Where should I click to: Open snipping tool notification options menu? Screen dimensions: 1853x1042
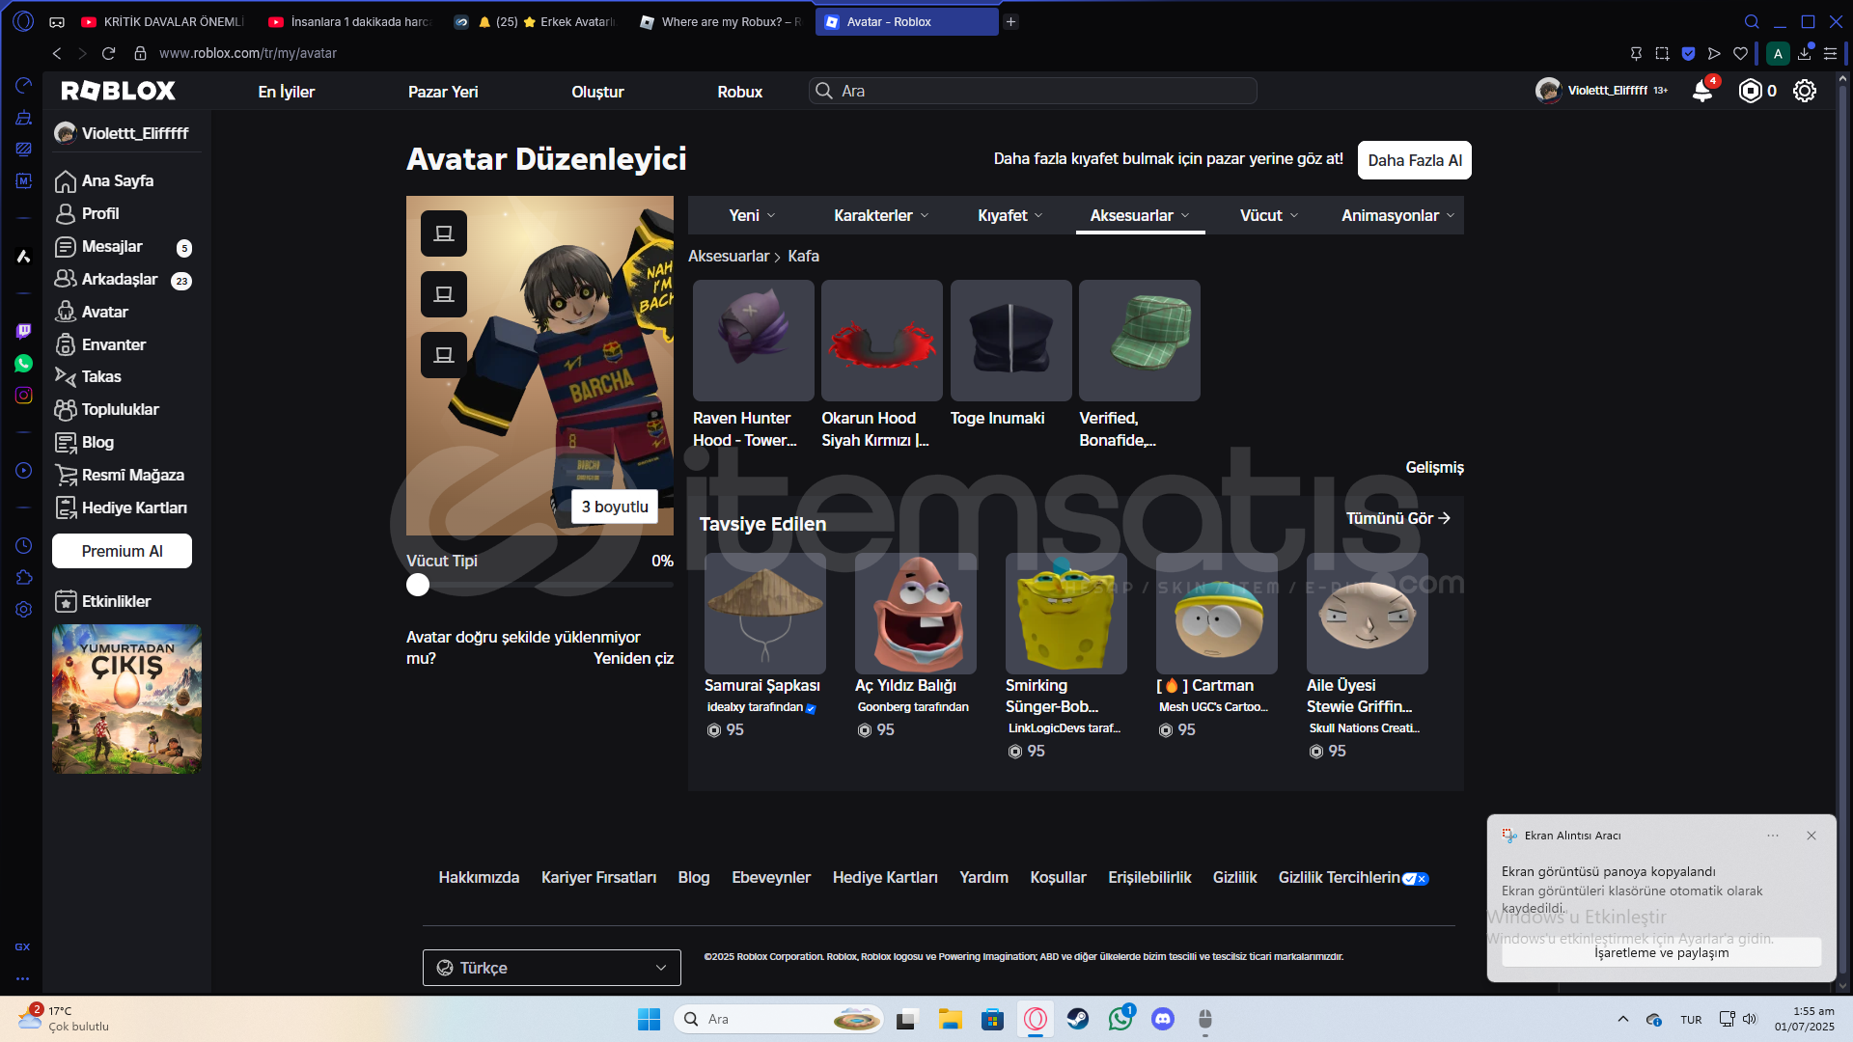click(1773, 836)
